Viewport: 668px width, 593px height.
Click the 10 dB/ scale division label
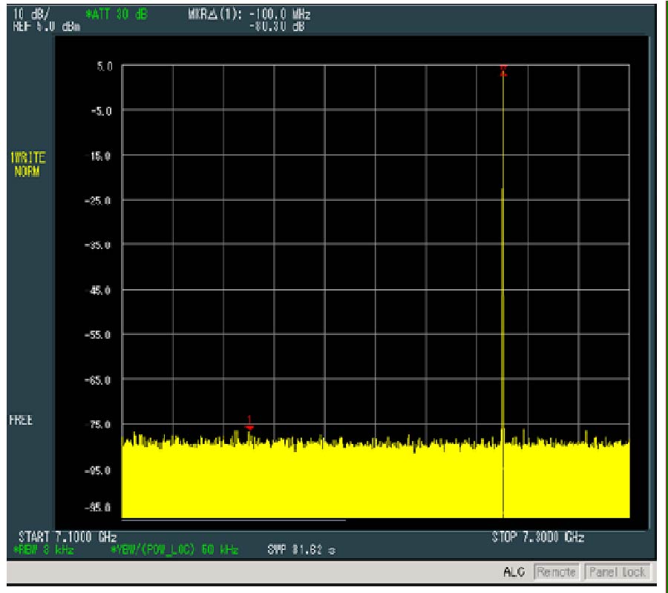[30, 15]
